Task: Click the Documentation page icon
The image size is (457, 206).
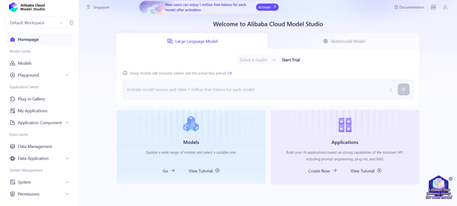Action: coord(396,7)
